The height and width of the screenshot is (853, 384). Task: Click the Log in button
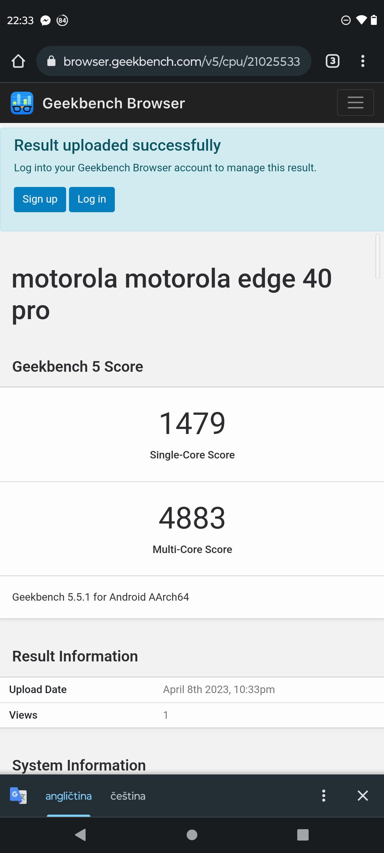92,199
